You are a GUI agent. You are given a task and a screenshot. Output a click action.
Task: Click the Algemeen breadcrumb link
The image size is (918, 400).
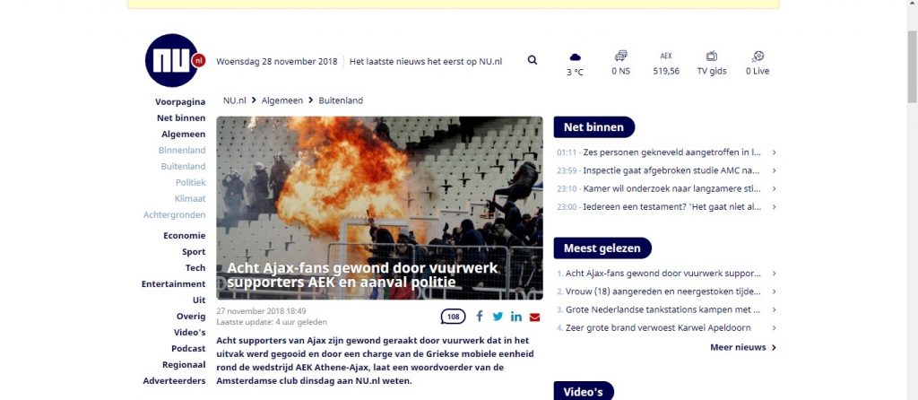[282, 100]
